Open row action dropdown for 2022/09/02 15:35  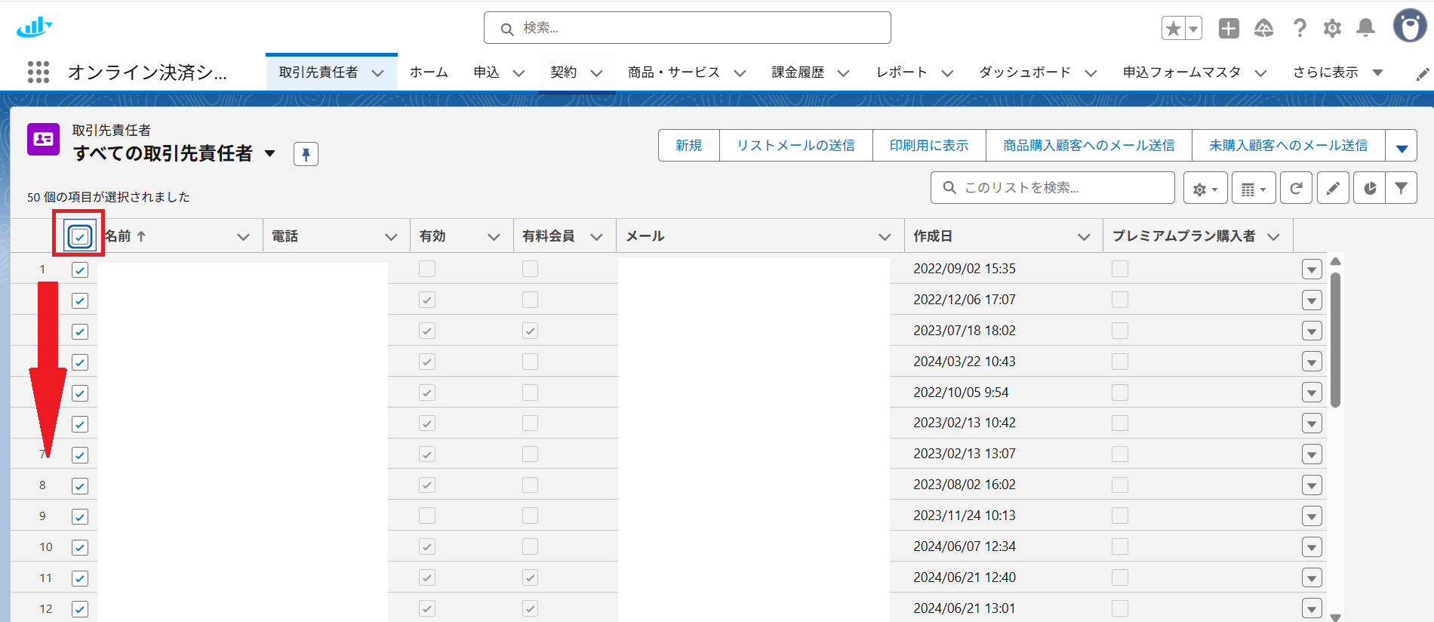(1312, 269)
